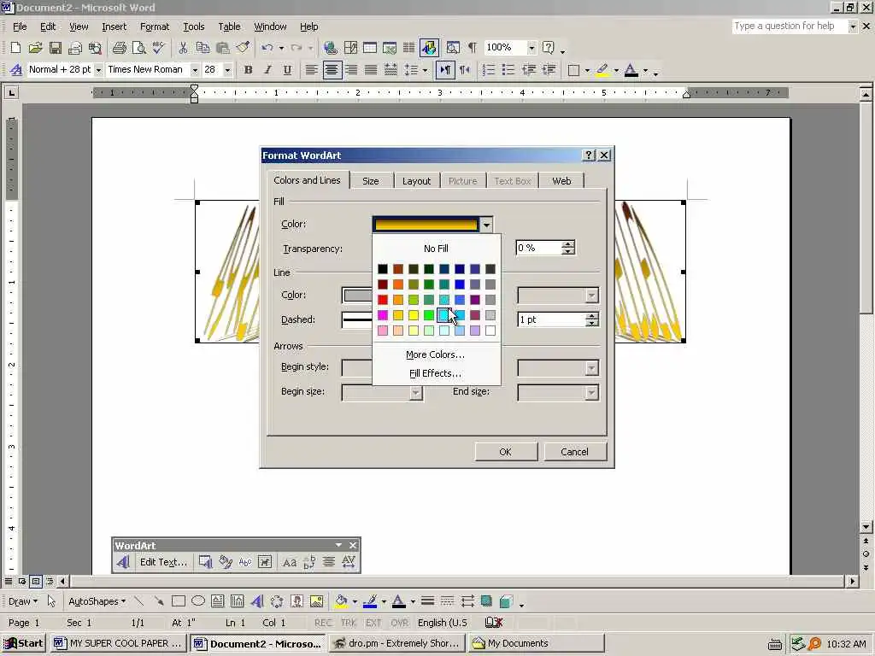Click the Print icon in toolbar
875x656 pixels.
point(119,48)
